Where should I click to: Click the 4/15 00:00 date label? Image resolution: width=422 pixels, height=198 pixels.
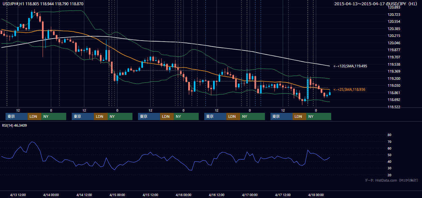pos(117,195)
